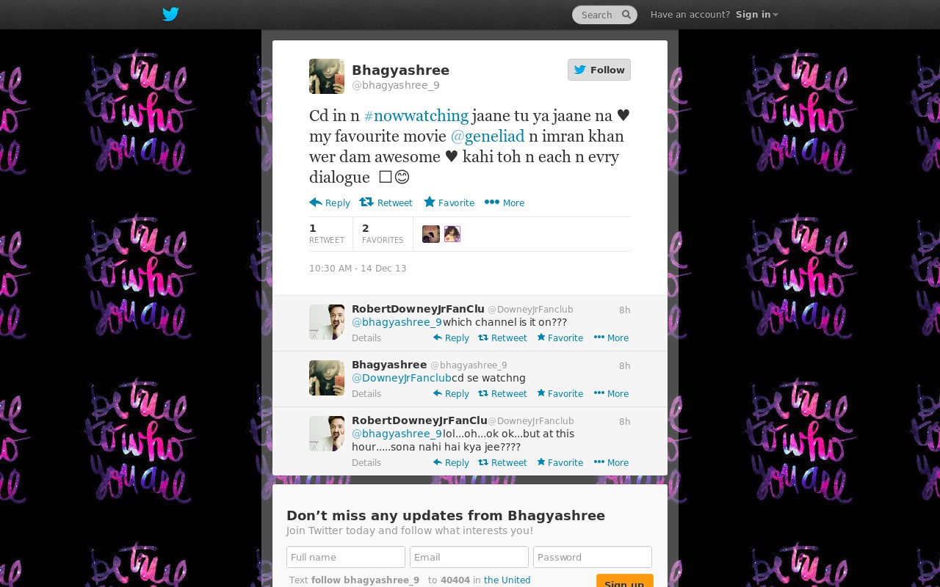The height and width of the screenshot is (587, 940).
Task: Reply to the 'cd se watchng' tweet
Action: point(451,394)
